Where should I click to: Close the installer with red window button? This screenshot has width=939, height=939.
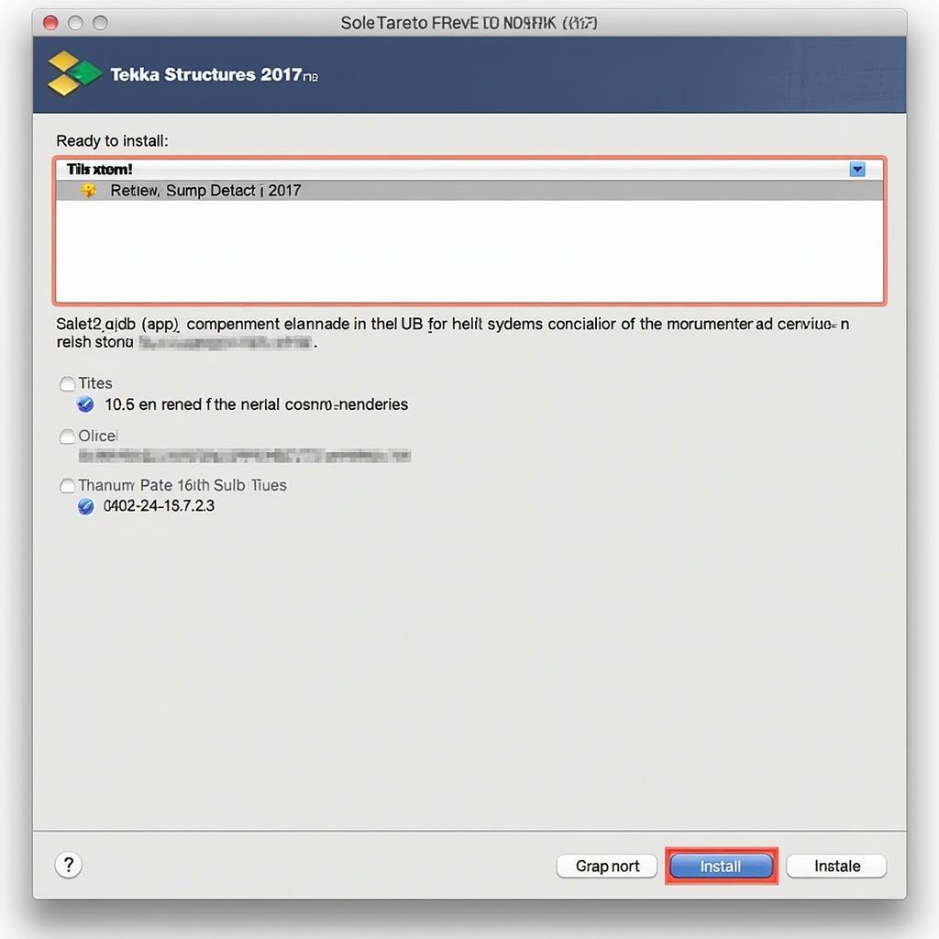click(51, 23)
